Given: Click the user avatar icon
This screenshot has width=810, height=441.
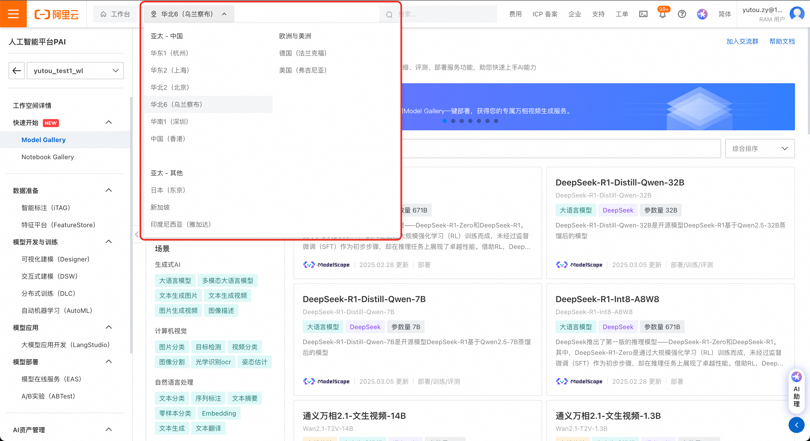Looking at the screenshot, I should tap(797, 14).
